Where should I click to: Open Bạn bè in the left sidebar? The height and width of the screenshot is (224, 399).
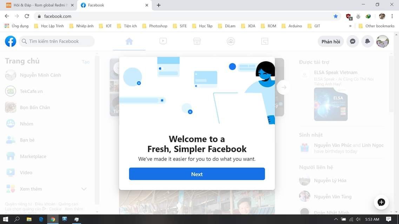(x=20, y=140)
